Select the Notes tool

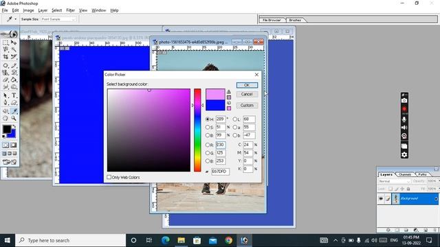pos(5,111)
